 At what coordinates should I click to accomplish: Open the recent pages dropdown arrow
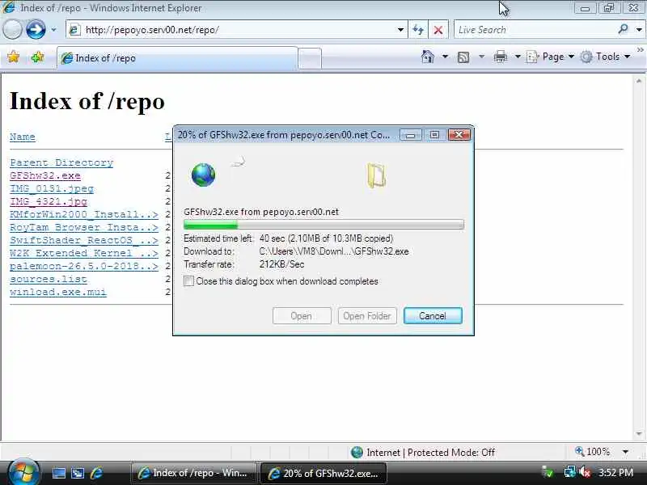tap(53, 30)
